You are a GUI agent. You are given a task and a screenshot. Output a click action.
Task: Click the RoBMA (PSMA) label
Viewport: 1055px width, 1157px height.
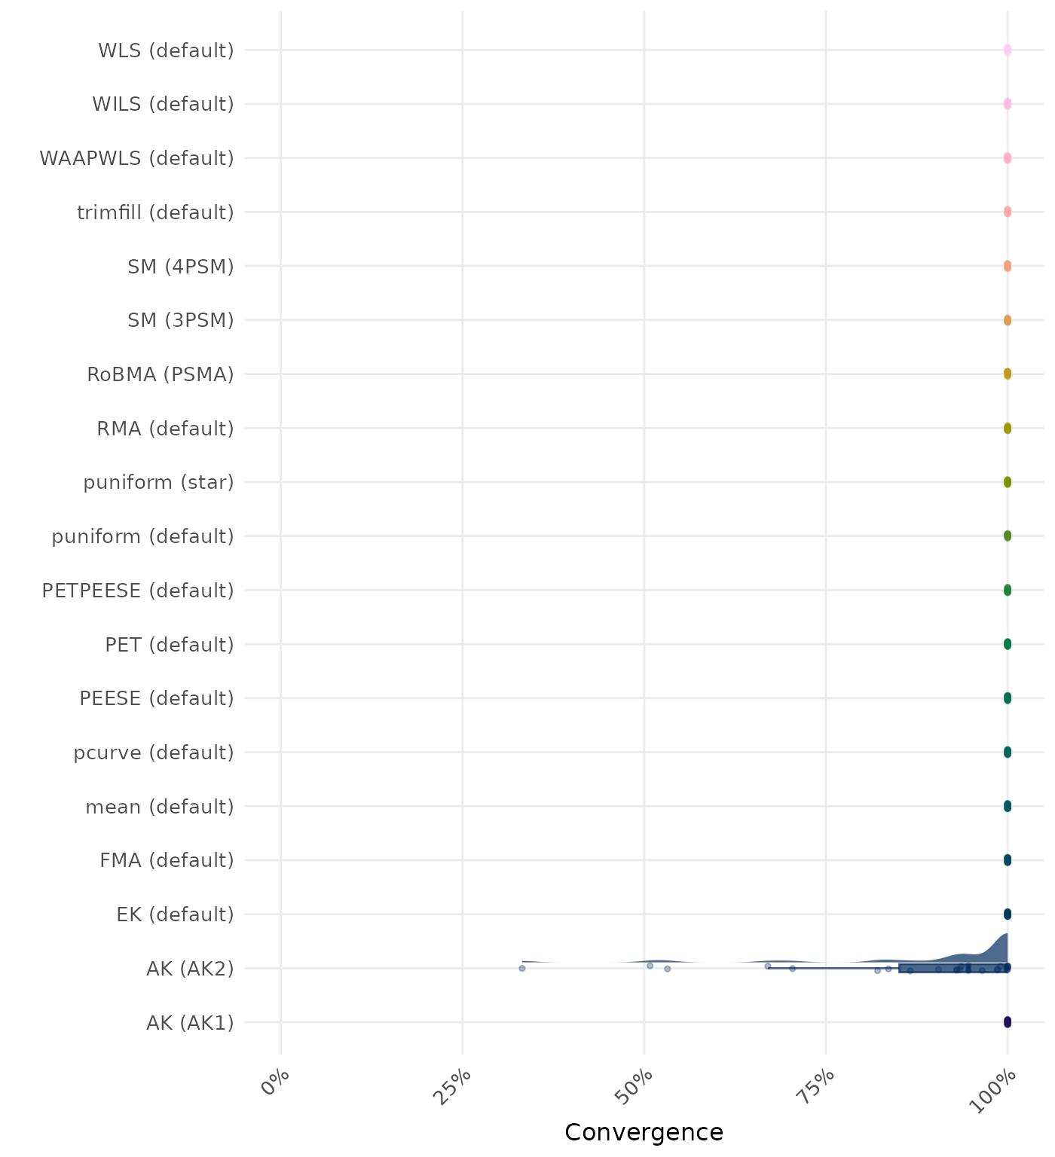(x=160, y=374)
